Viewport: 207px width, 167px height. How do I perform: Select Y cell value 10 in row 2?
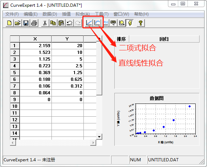pos(67,52)
